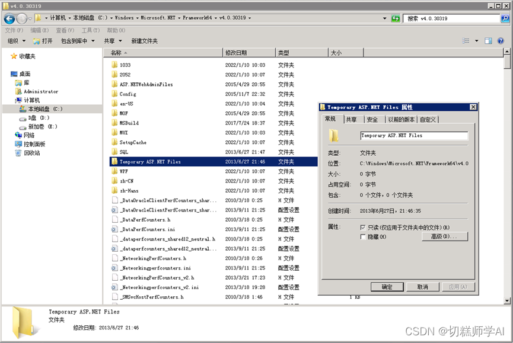Viewport: 513px width, 343px height.
Task: Sort by the 名称 column header
Action: [164, 53]
